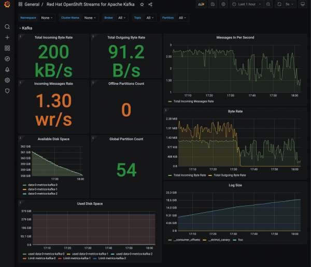This screenshot has height=267, width=311.
Task: Toggle data-0-metrics-kafka-0 series in Available Disk Space legend
Action: (x=41, y=185)
